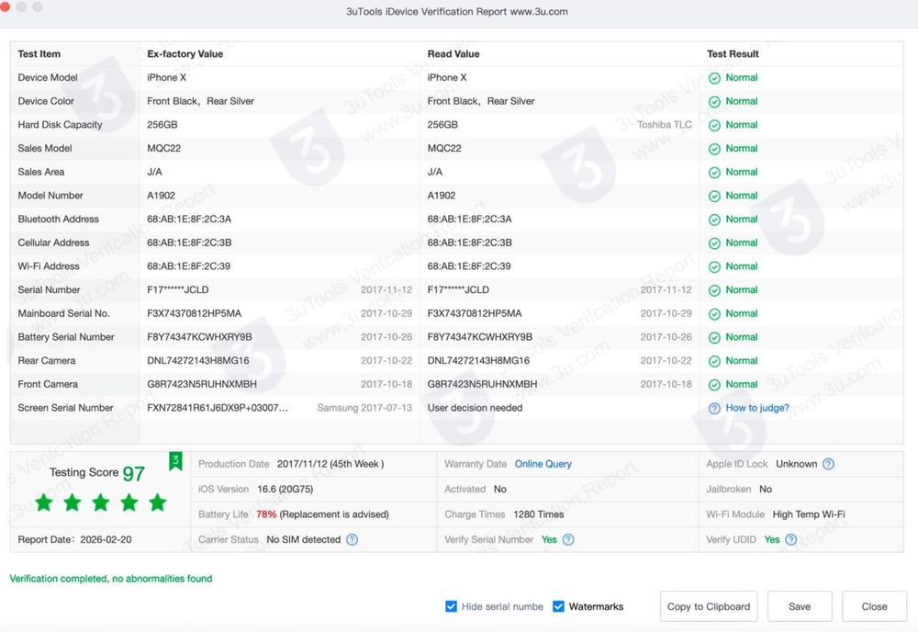
Task: Click the Close button at the bottom
Action: point(874,606)
